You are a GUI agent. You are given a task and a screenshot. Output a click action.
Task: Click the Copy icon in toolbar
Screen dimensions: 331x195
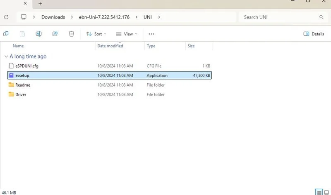coord(6,34)
